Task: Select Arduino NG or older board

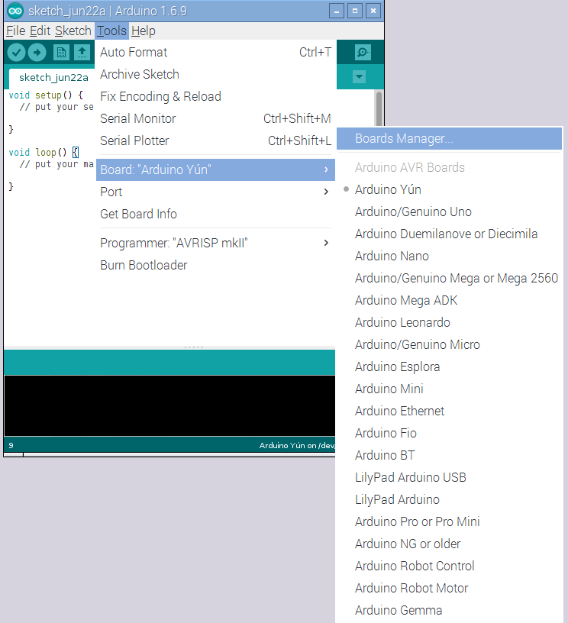Action: (449, 544)
